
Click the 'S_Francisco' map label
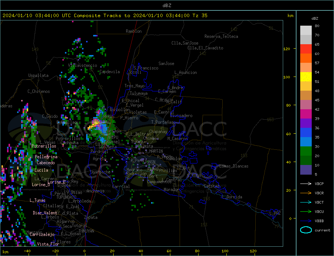point(146,68)
